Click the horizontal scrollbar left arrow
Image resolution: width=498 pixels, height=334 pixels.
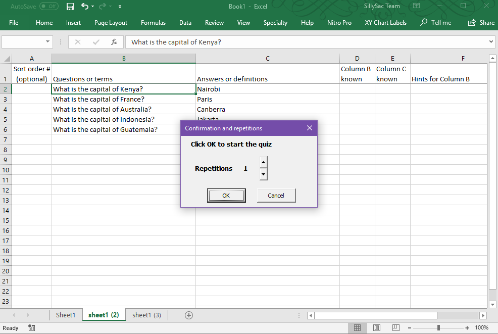[311, 315]
